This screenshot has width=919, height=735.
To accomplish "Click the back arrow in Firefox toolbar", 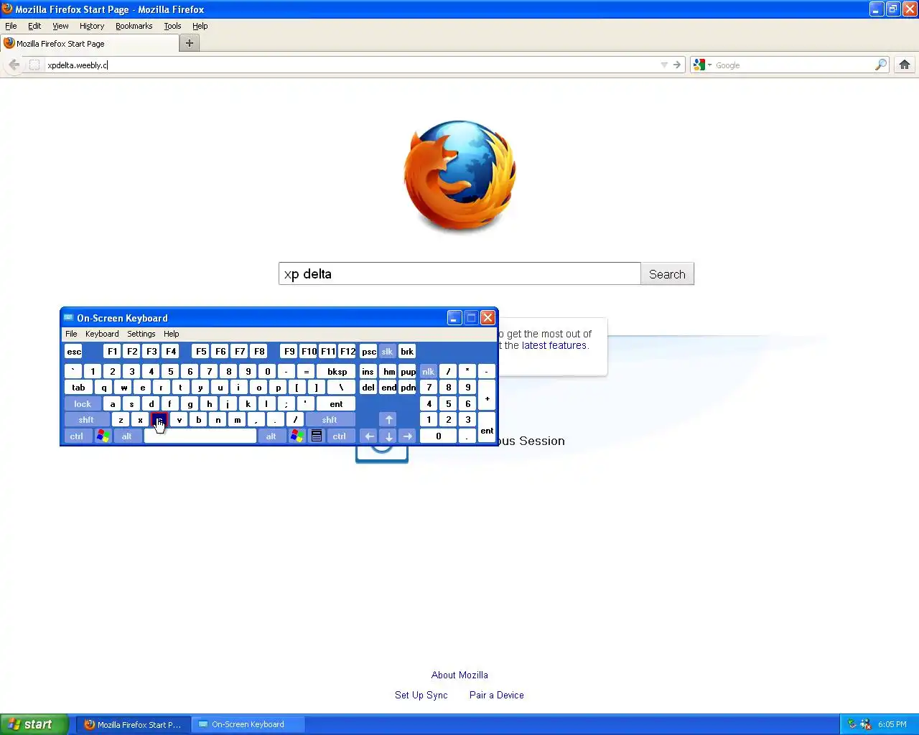I will [x=14, y=65].
